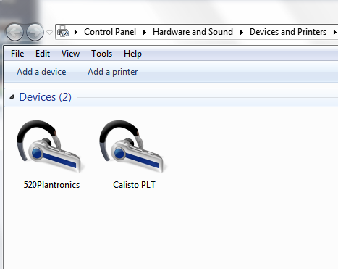Go to Hardware and Sound breadcrumb
338x269 pixels.
[193, 32]
